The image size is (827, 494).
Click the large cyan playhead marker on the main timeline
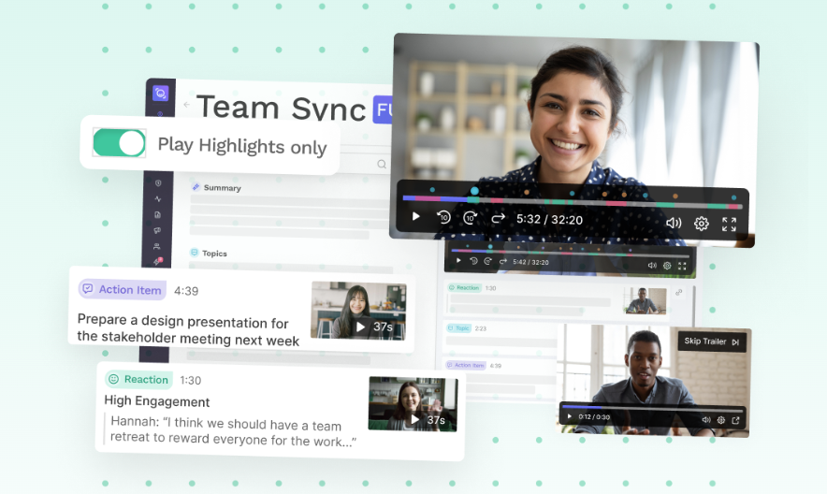474,191
